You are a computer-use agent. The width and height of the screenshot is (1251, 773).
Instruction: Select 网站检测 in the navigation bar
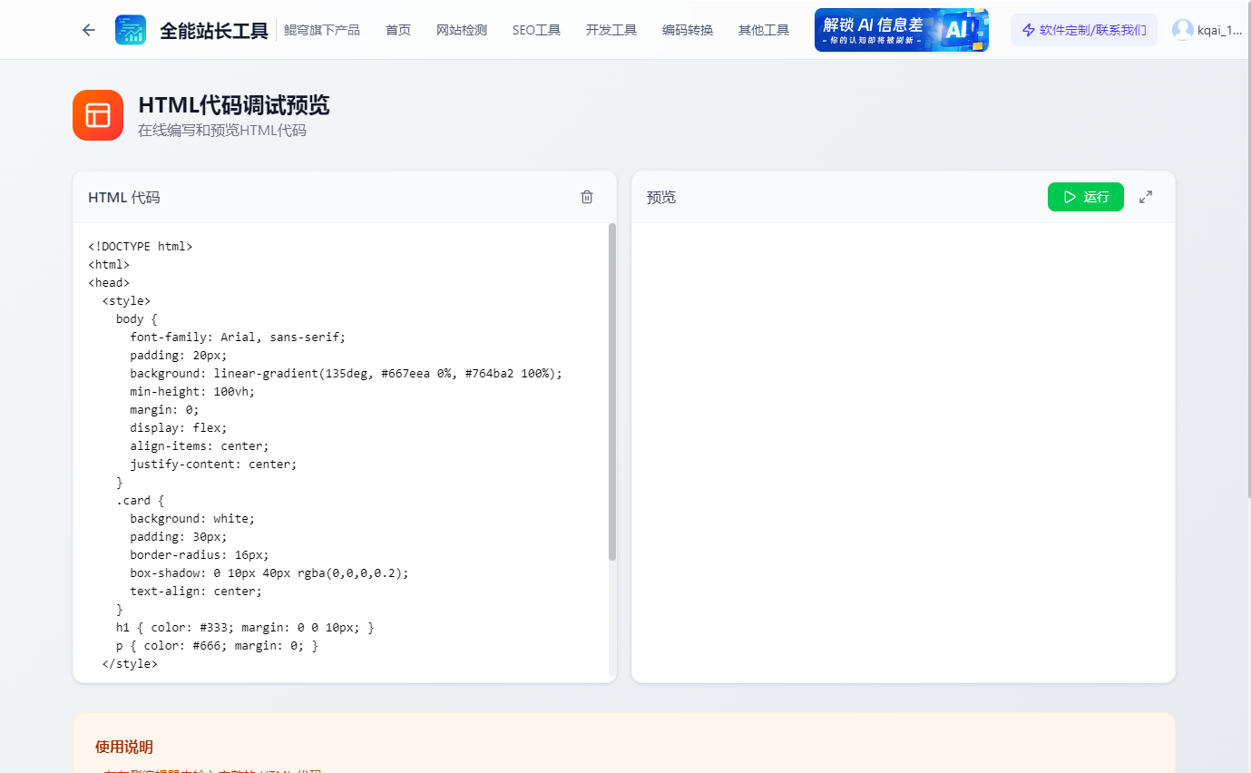(x=462, y=29)
